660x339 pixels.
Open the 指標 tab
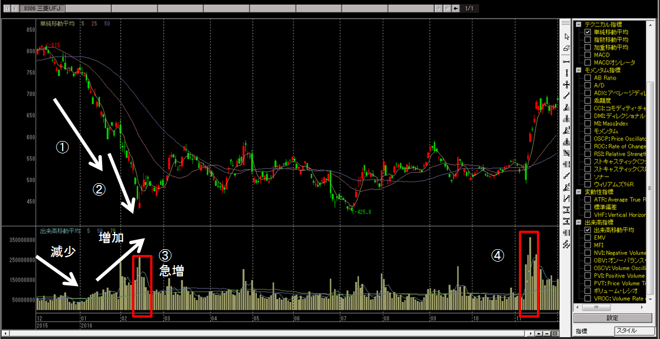pyautogui.click(x=582, y=330)
